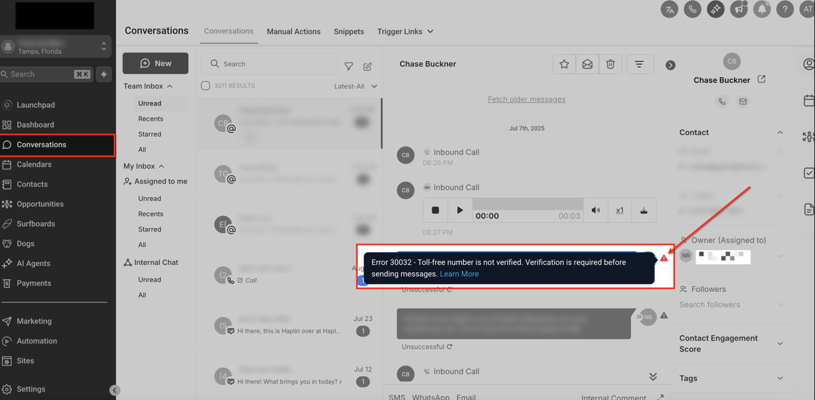
Task: Collapse the Contact section
Action: tap(780, 132)
